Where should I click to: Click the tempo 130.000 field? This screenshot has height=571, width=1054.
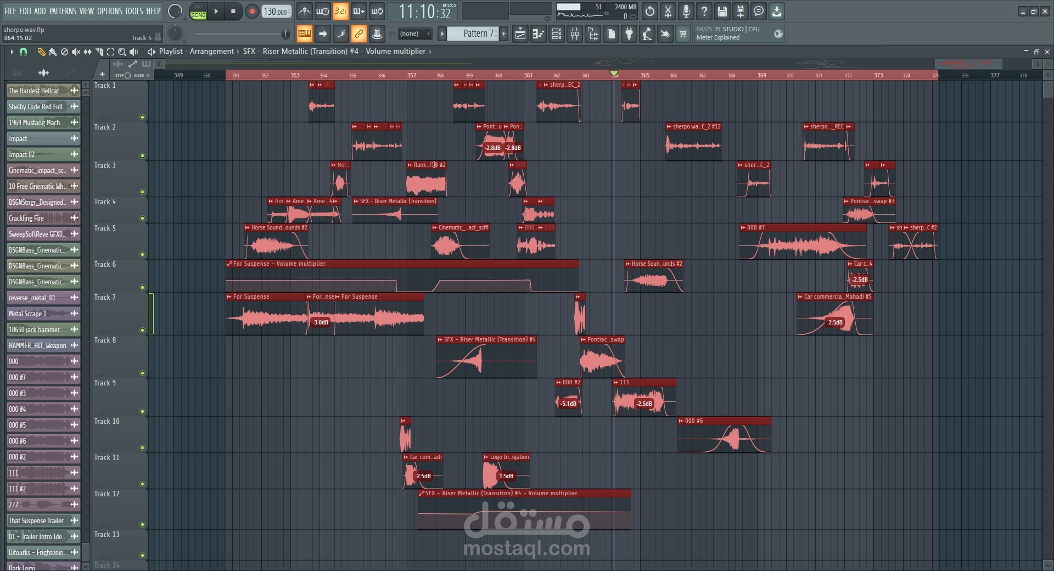276,12
